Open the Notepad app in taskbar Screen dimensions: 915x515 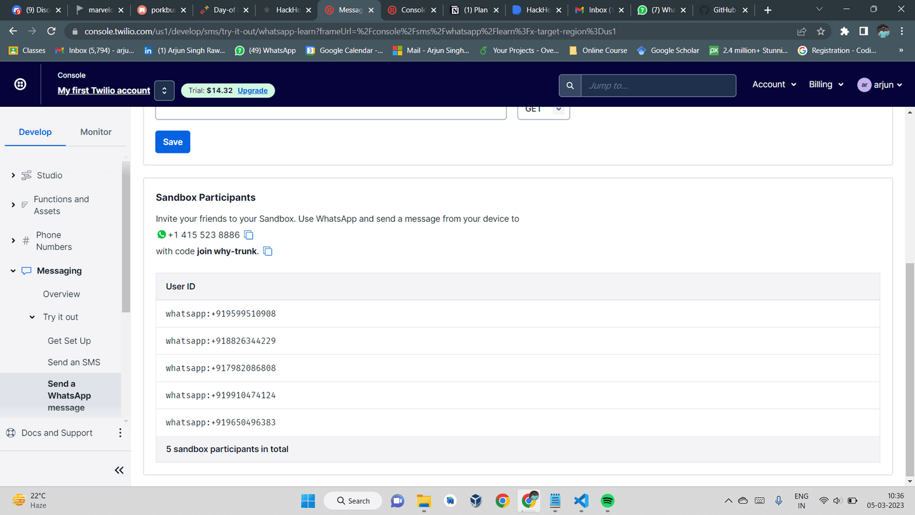(555, 500)
